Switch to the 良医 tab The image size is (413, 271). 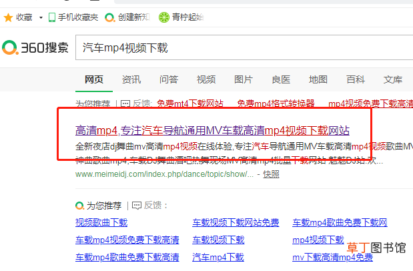281,79
